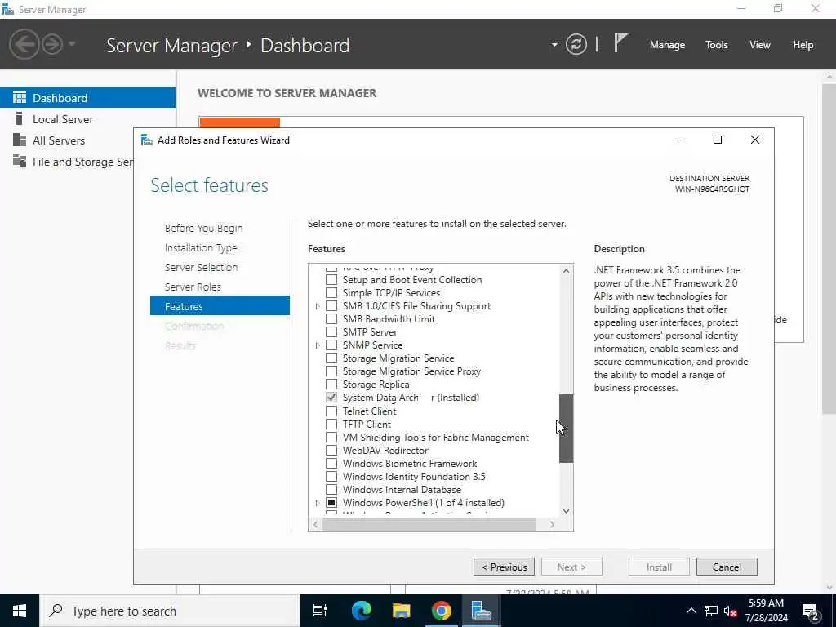Tick Storage Migration Service checkbox
Screen dimensions: 836x627
[331, 358]
